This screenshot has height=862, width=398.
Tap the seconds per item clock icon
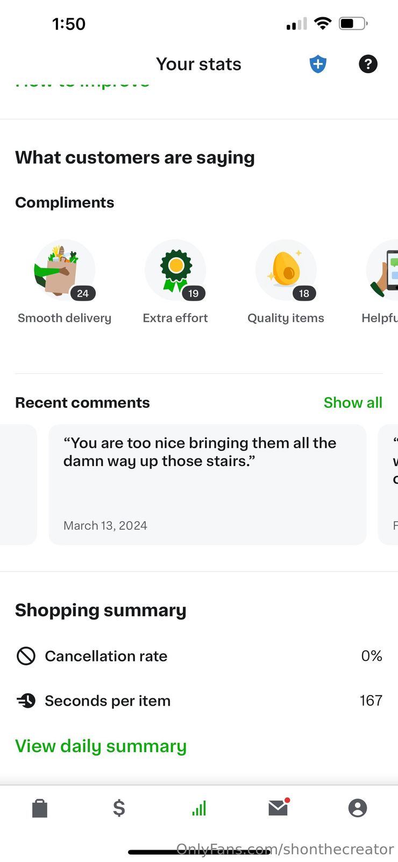(26, 700)
